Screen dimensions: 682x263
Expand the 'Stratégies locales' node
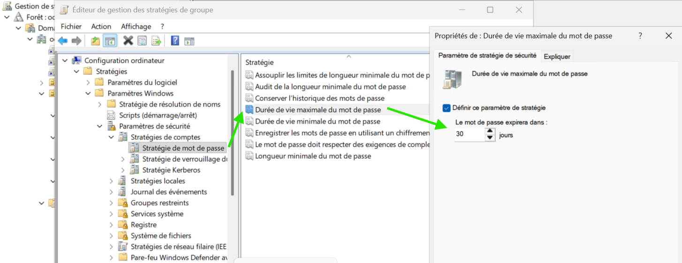tap(111, 181)
